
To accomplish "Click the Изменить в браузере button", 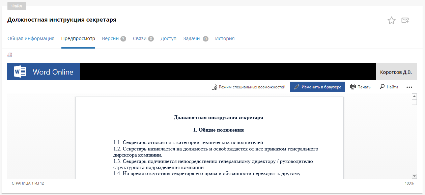I will click(x=317, y=87).
